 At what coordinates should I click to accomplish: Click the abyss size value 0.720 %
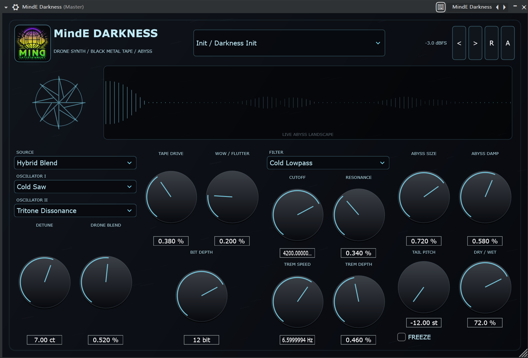click(424, 241)
